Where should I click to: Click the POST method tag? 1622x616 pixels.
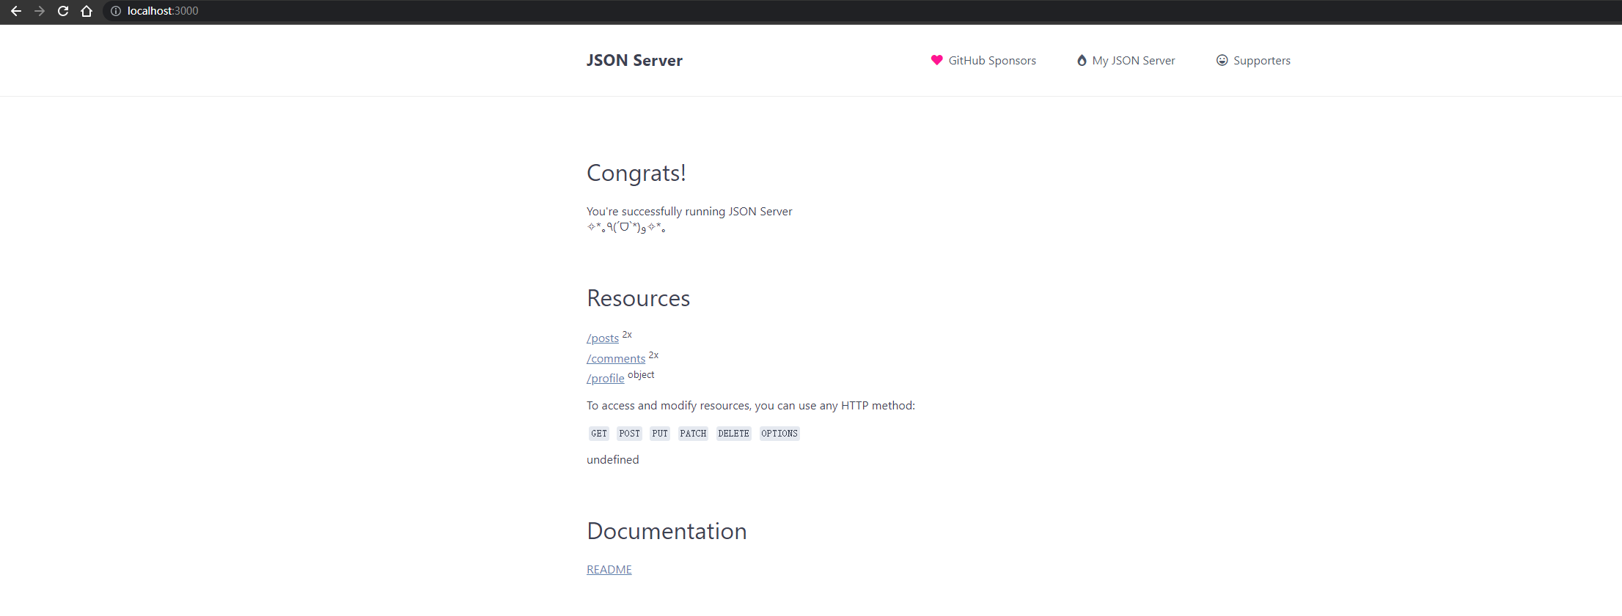tap(629, 434)
